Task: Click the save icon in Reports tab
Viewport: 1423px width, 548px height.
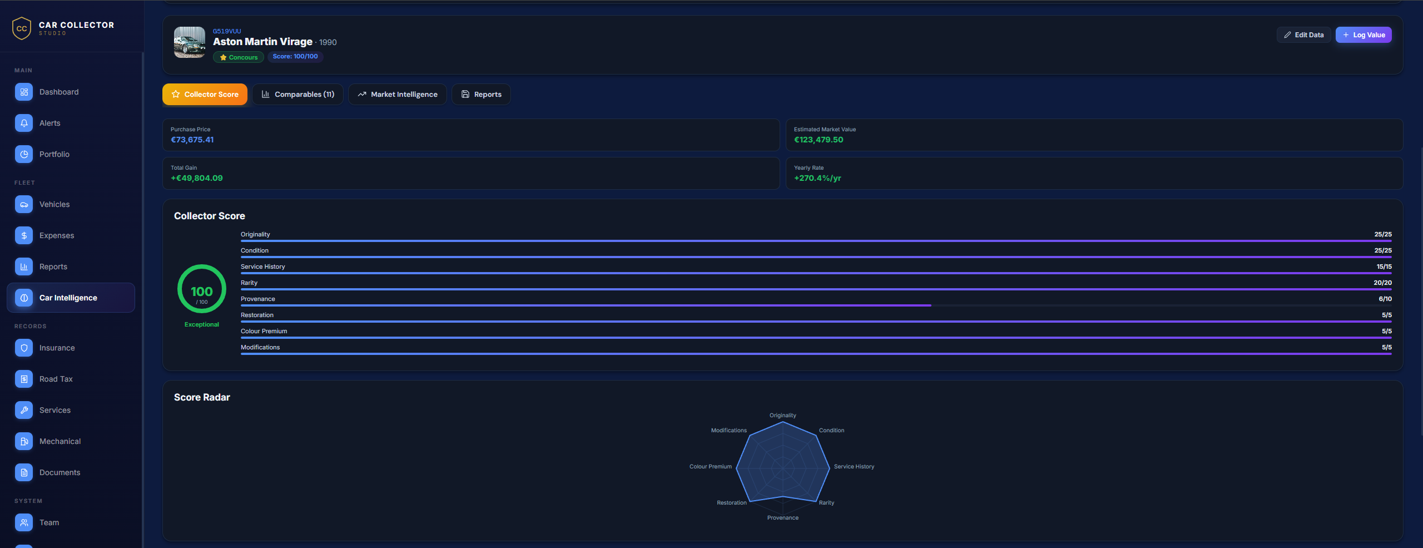Action: (465, 94)
